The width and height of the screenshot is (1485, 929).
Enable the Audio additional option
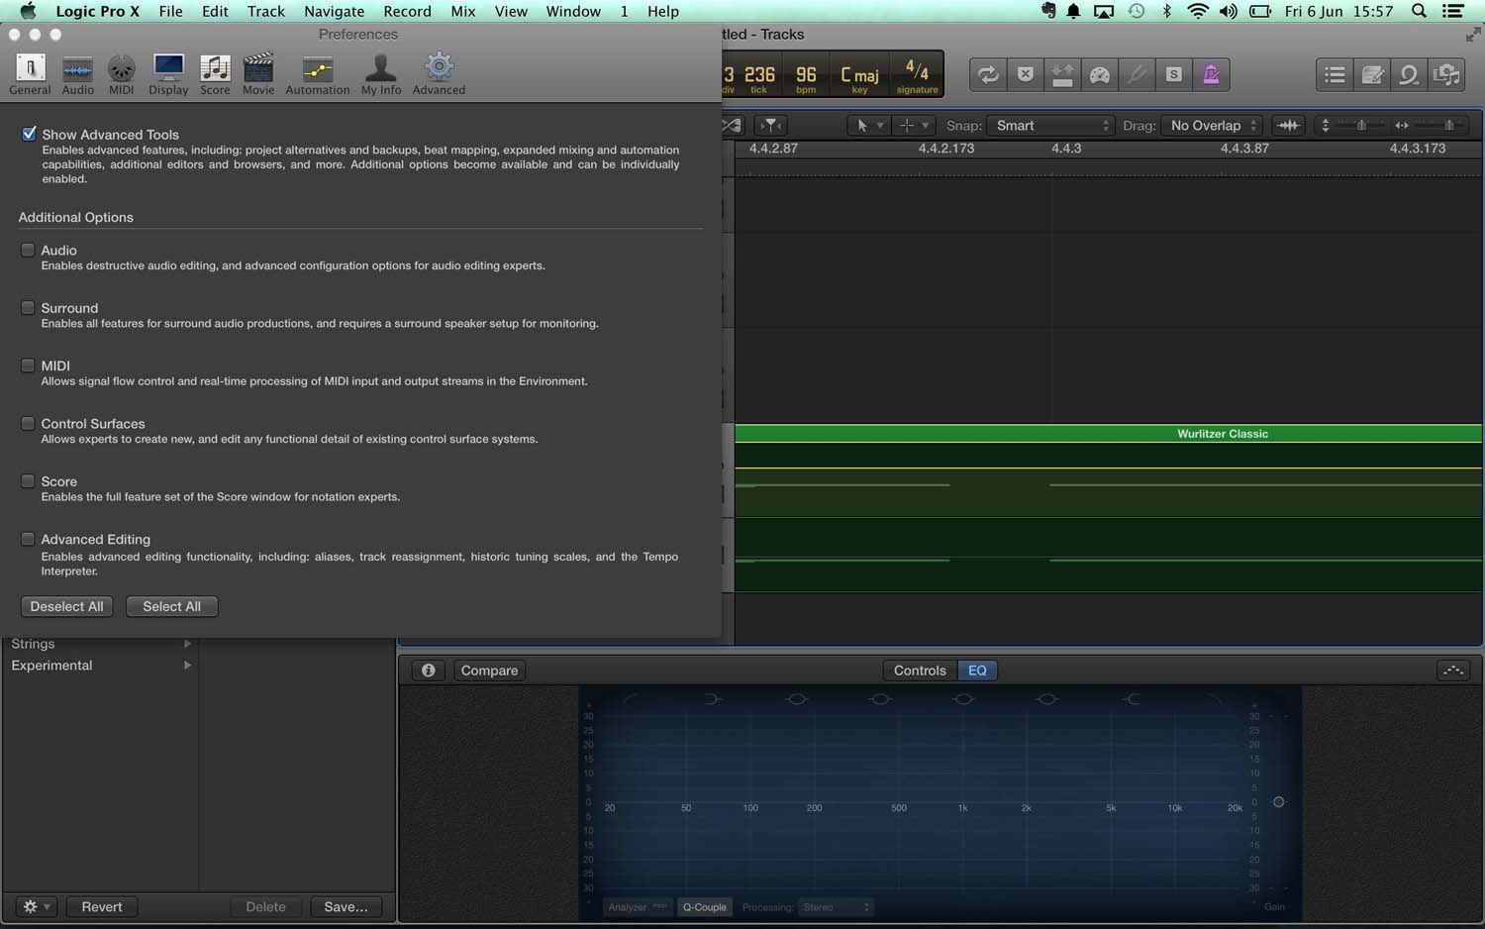tap(28, 251)
